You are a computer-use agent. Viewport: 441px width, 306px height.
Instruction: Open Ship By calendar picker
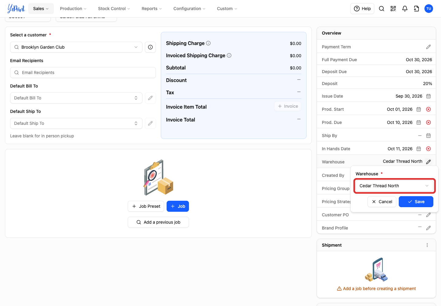click(x=428, y=136)
